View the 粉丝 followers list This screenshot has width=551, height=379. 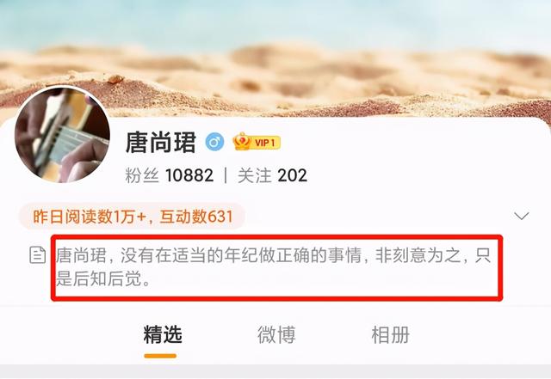pos(142,175)
